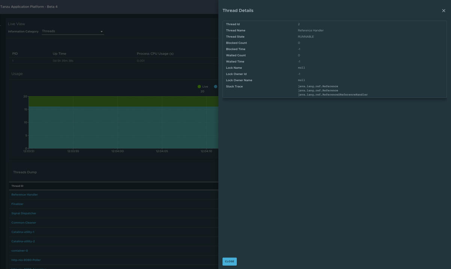Select the Thread Id label

[x=233, y=24]
